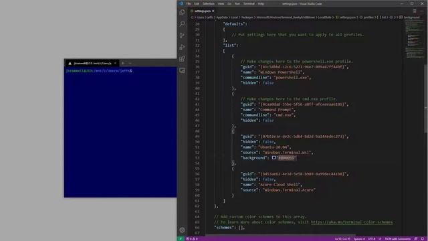Open the Selection menu
The image size is (428, 241).
click(208, 4)
